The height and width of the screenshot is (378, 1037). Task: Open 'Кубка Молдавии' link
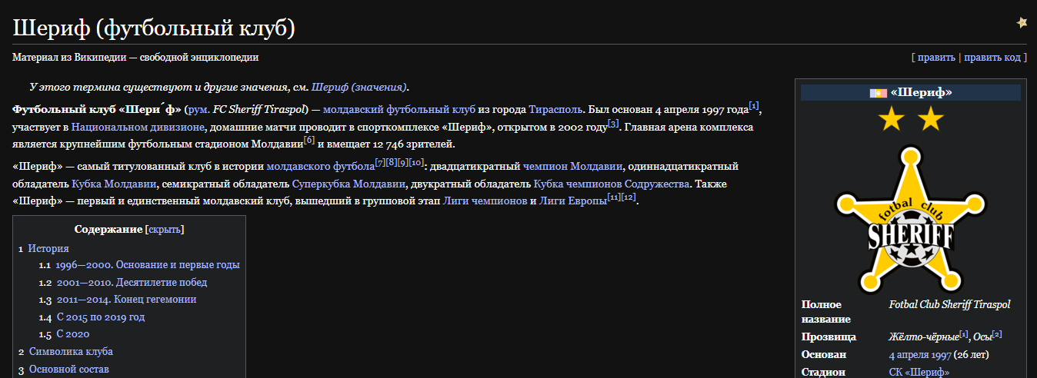[x=115, y=184]
